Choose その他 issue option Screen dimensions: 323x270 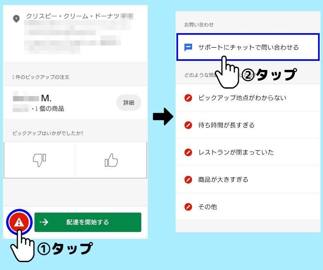(248, 207)
